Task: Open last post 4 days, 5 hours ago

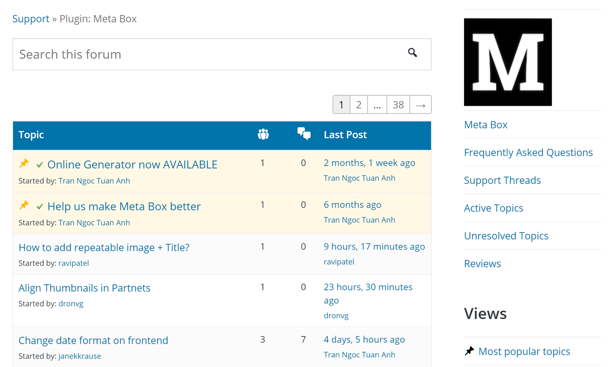Action: [364, 339]
